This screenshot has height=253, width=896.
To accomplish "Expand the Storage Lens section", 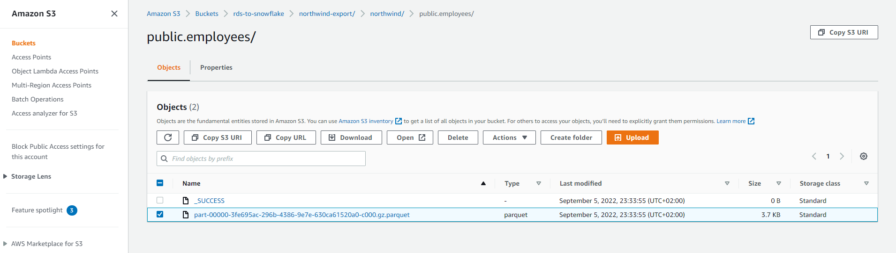I will coord(5,176).
